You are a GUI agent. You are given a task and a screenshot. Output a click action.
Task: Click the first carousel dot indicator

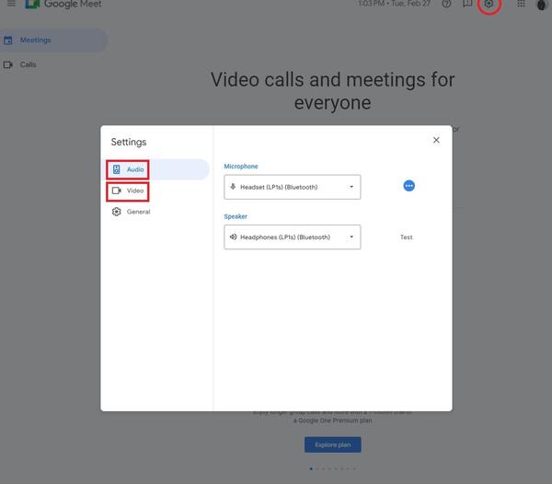click(x=311, y=468)
